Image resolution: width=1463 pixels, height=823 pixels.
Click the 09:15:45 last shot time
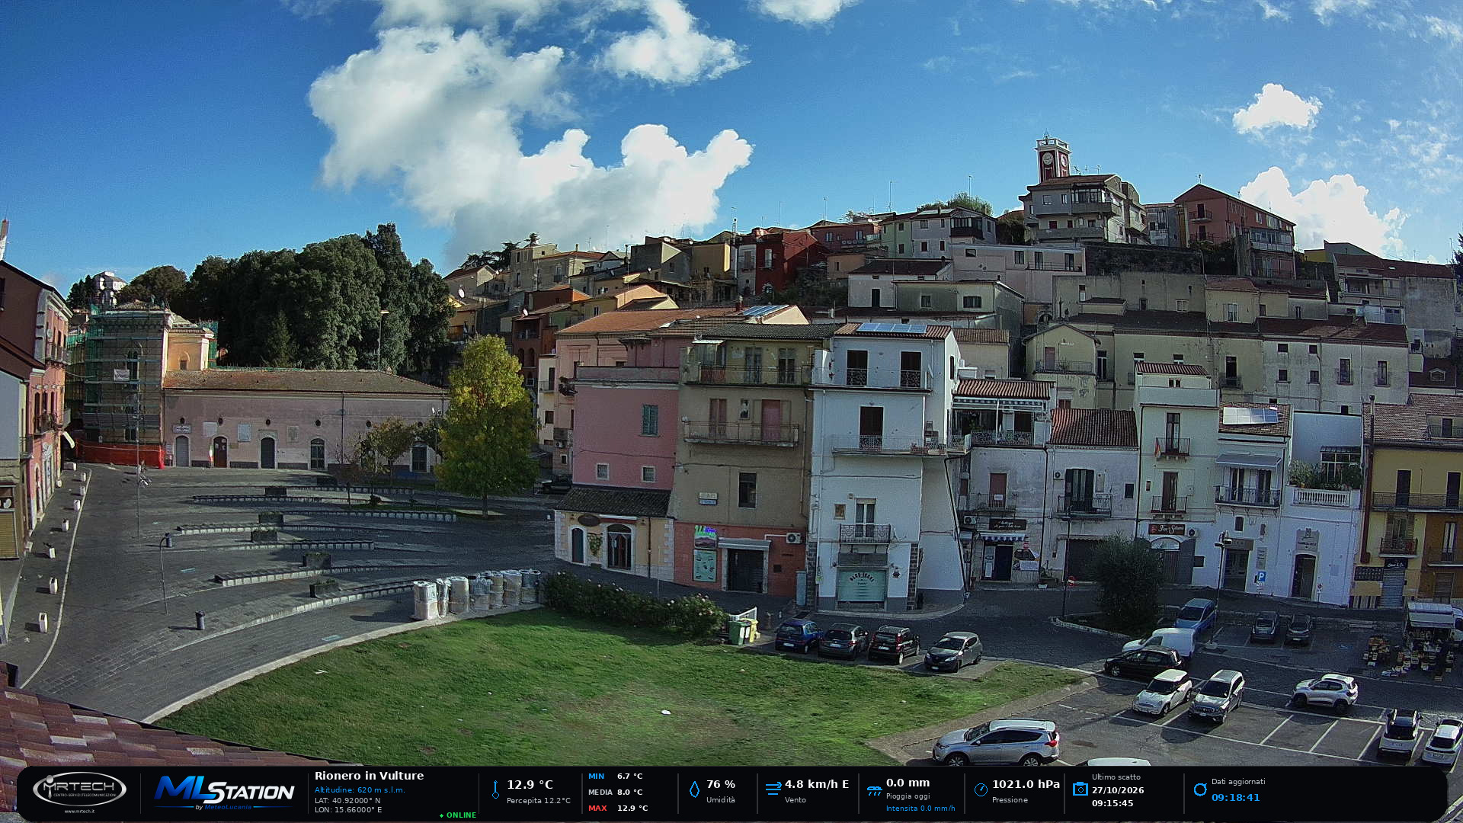coord(1112,804)
